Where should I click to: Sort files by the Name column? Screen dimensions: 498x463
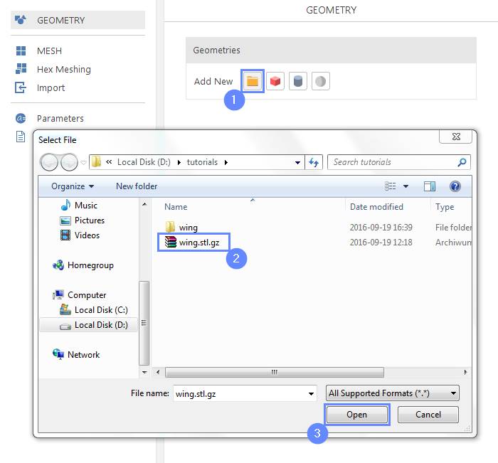pyautogui.click(x=176, y=207)
